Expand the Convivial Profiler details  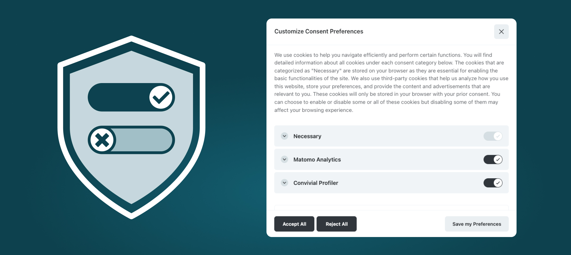(x=284, y=183)
